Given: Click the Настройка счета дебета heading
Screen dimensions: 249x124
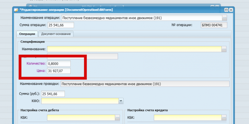Looking at the screenshot, I should (40, 110).
